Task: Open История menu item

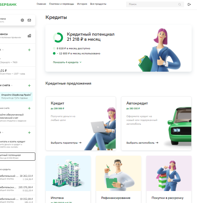Action: (x=82, y=4)
